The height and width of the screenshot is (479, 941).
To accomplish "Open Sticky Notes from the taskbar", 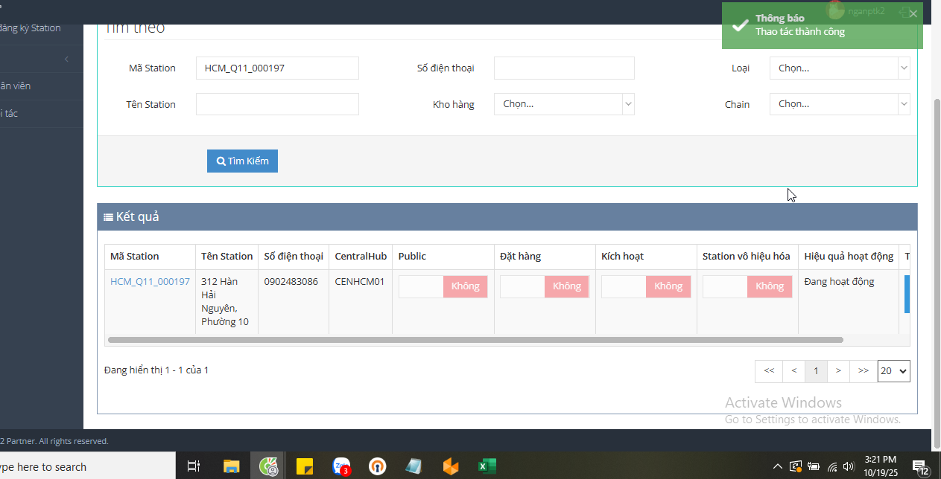I will click(x=305, y=466).
